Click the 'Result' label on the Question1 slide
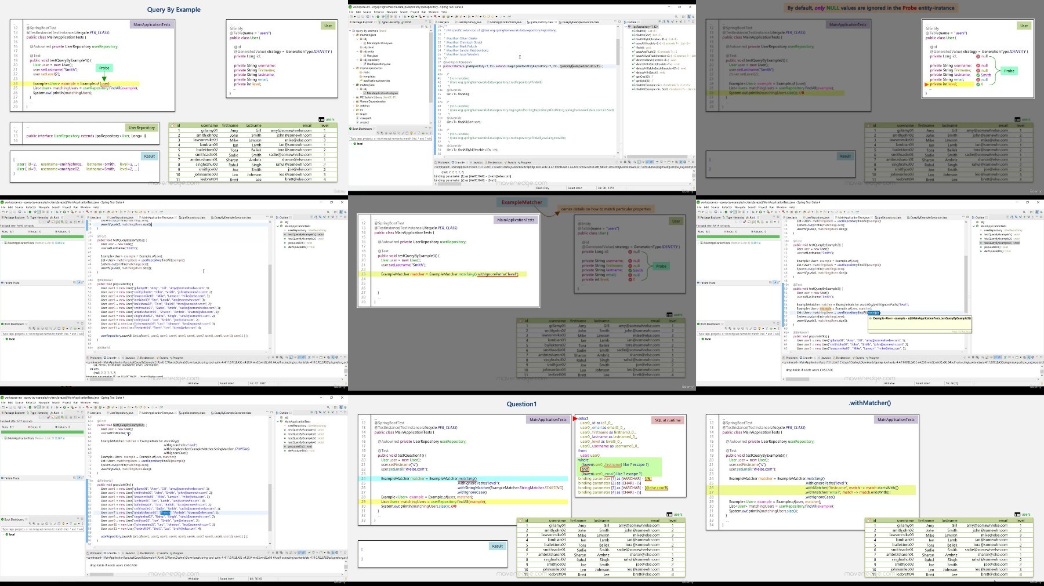Screen dimensions: 1044x586 pos(497,545)
